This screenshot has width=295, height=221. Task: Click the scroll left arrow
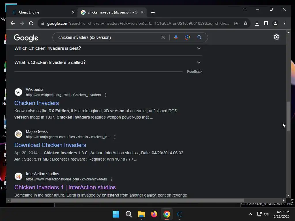9,201
